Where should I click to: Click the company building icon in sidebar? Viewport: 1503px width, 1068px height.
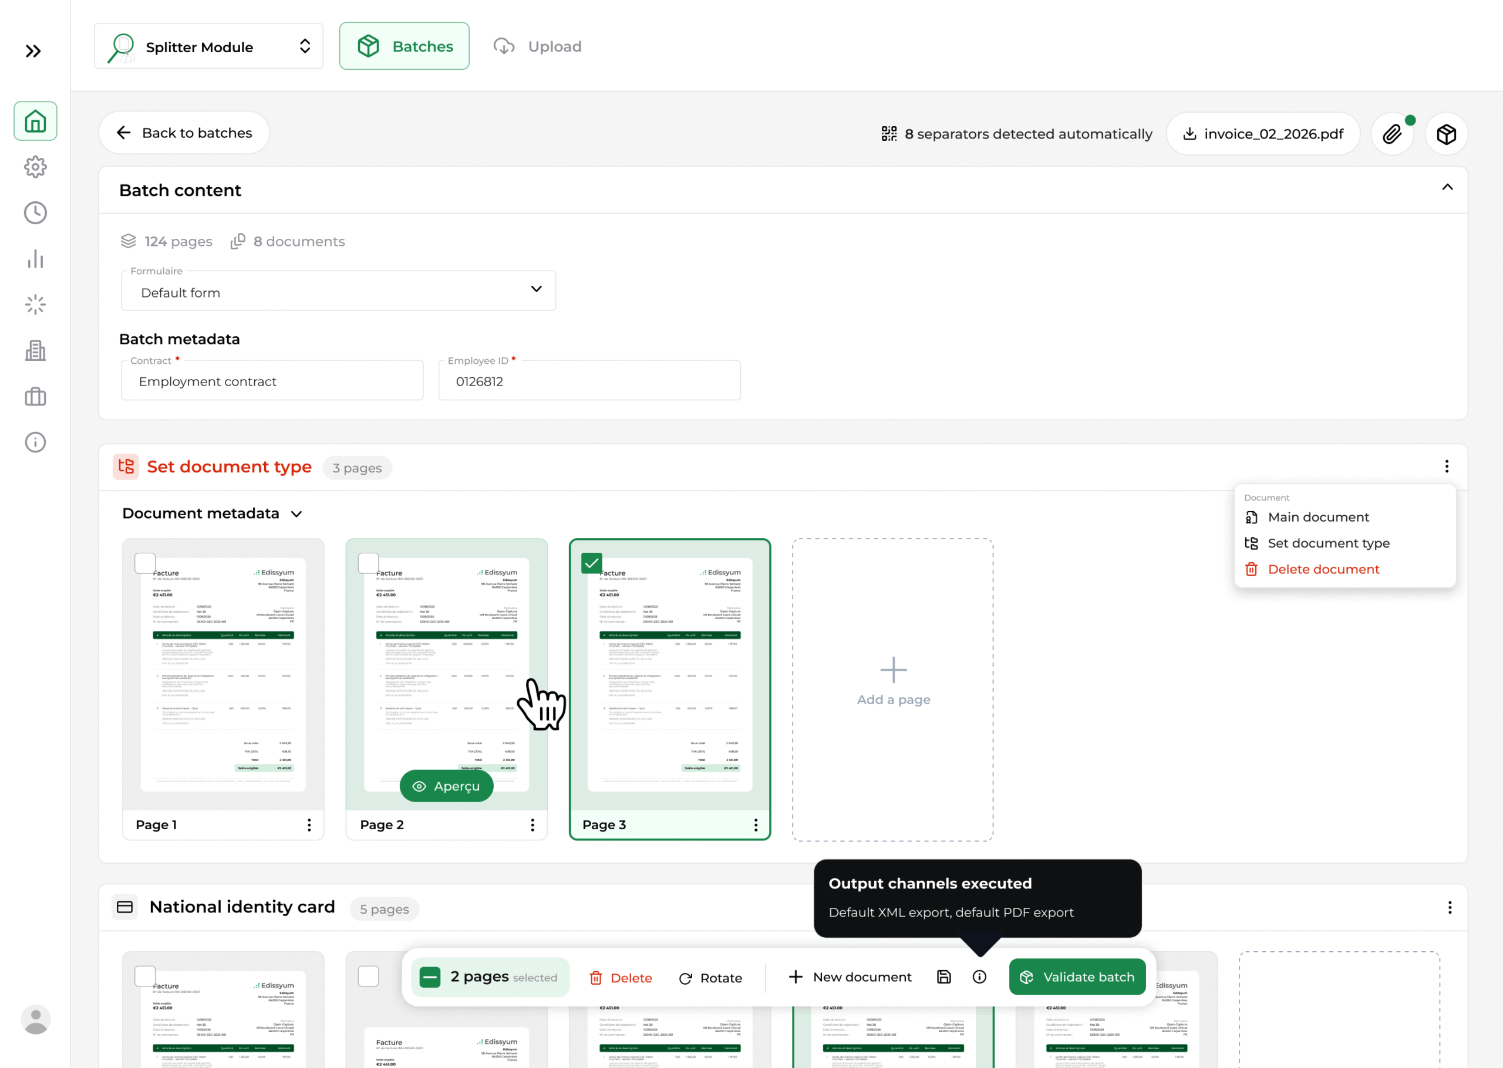pos(35,350)
